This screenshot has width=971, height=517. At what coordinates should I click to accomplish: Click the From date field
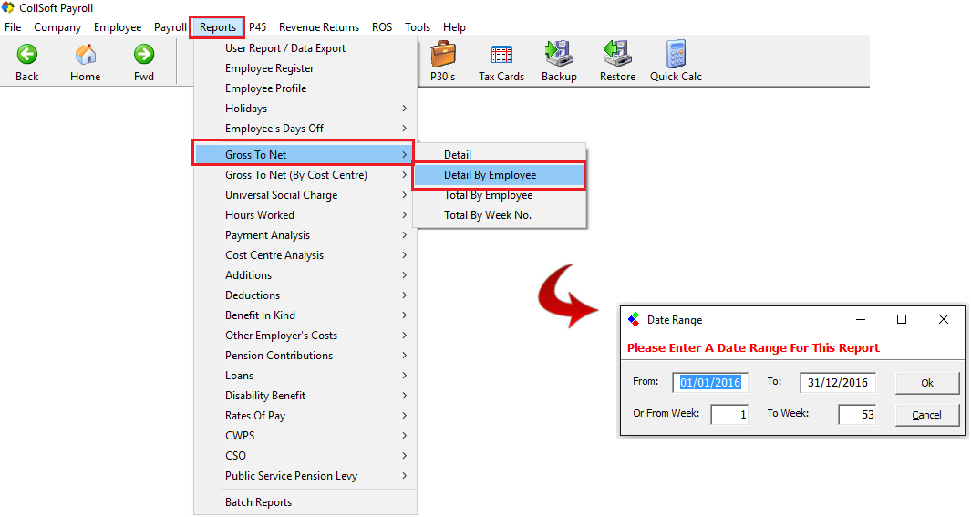click(710, 383)
